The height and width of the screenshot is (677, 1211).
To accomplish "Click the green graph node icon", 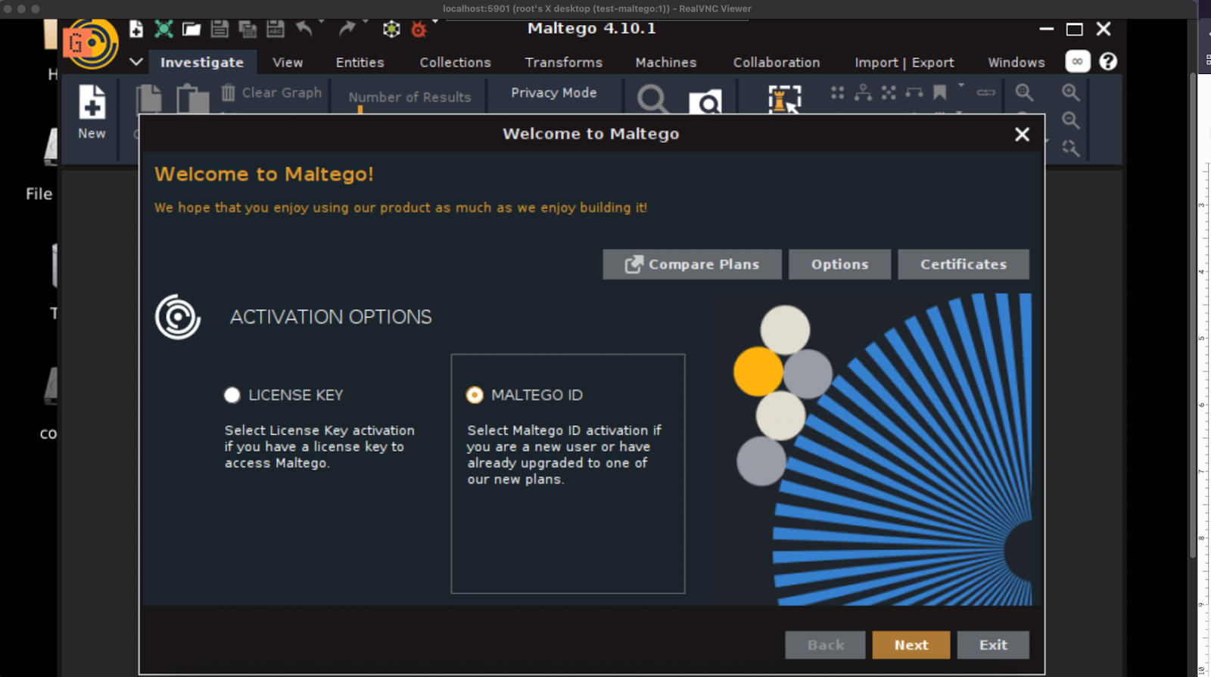I will 163,29.
